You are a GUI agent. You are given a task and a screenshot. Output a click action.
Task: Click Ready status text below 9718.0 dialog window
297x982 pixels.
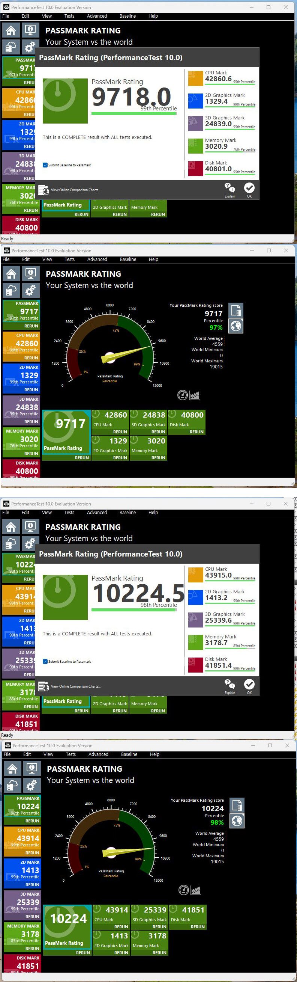(x=7, y=238)
